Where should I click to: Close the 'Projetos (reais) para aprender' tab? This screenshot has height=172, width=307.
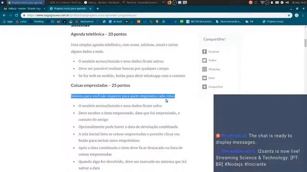coord(90,9)
